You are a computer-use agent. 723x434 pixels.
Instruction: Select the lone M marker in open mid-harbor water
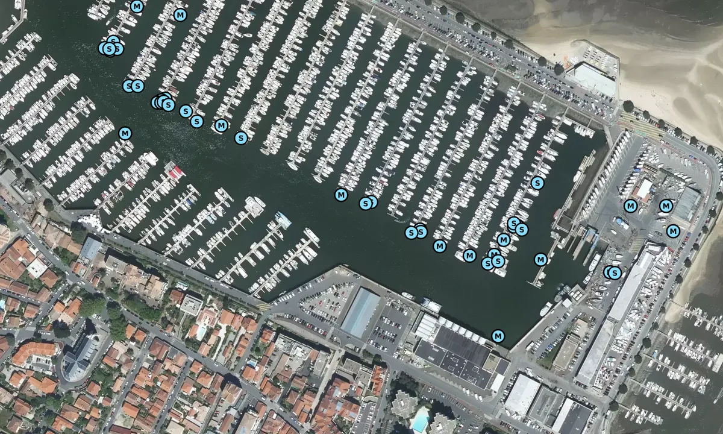(x=341, y=195)
